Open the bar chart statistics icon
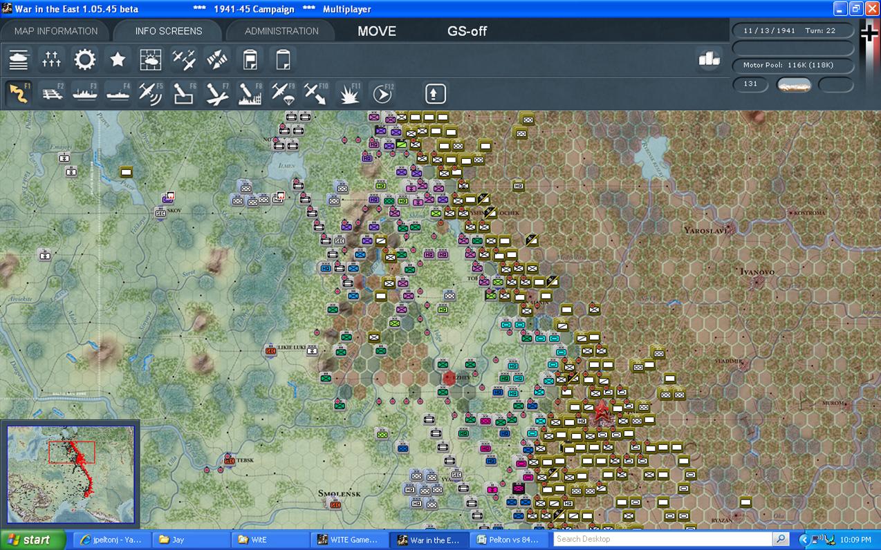The height and width of the screenshot is (550, 881). pos(709,59)
